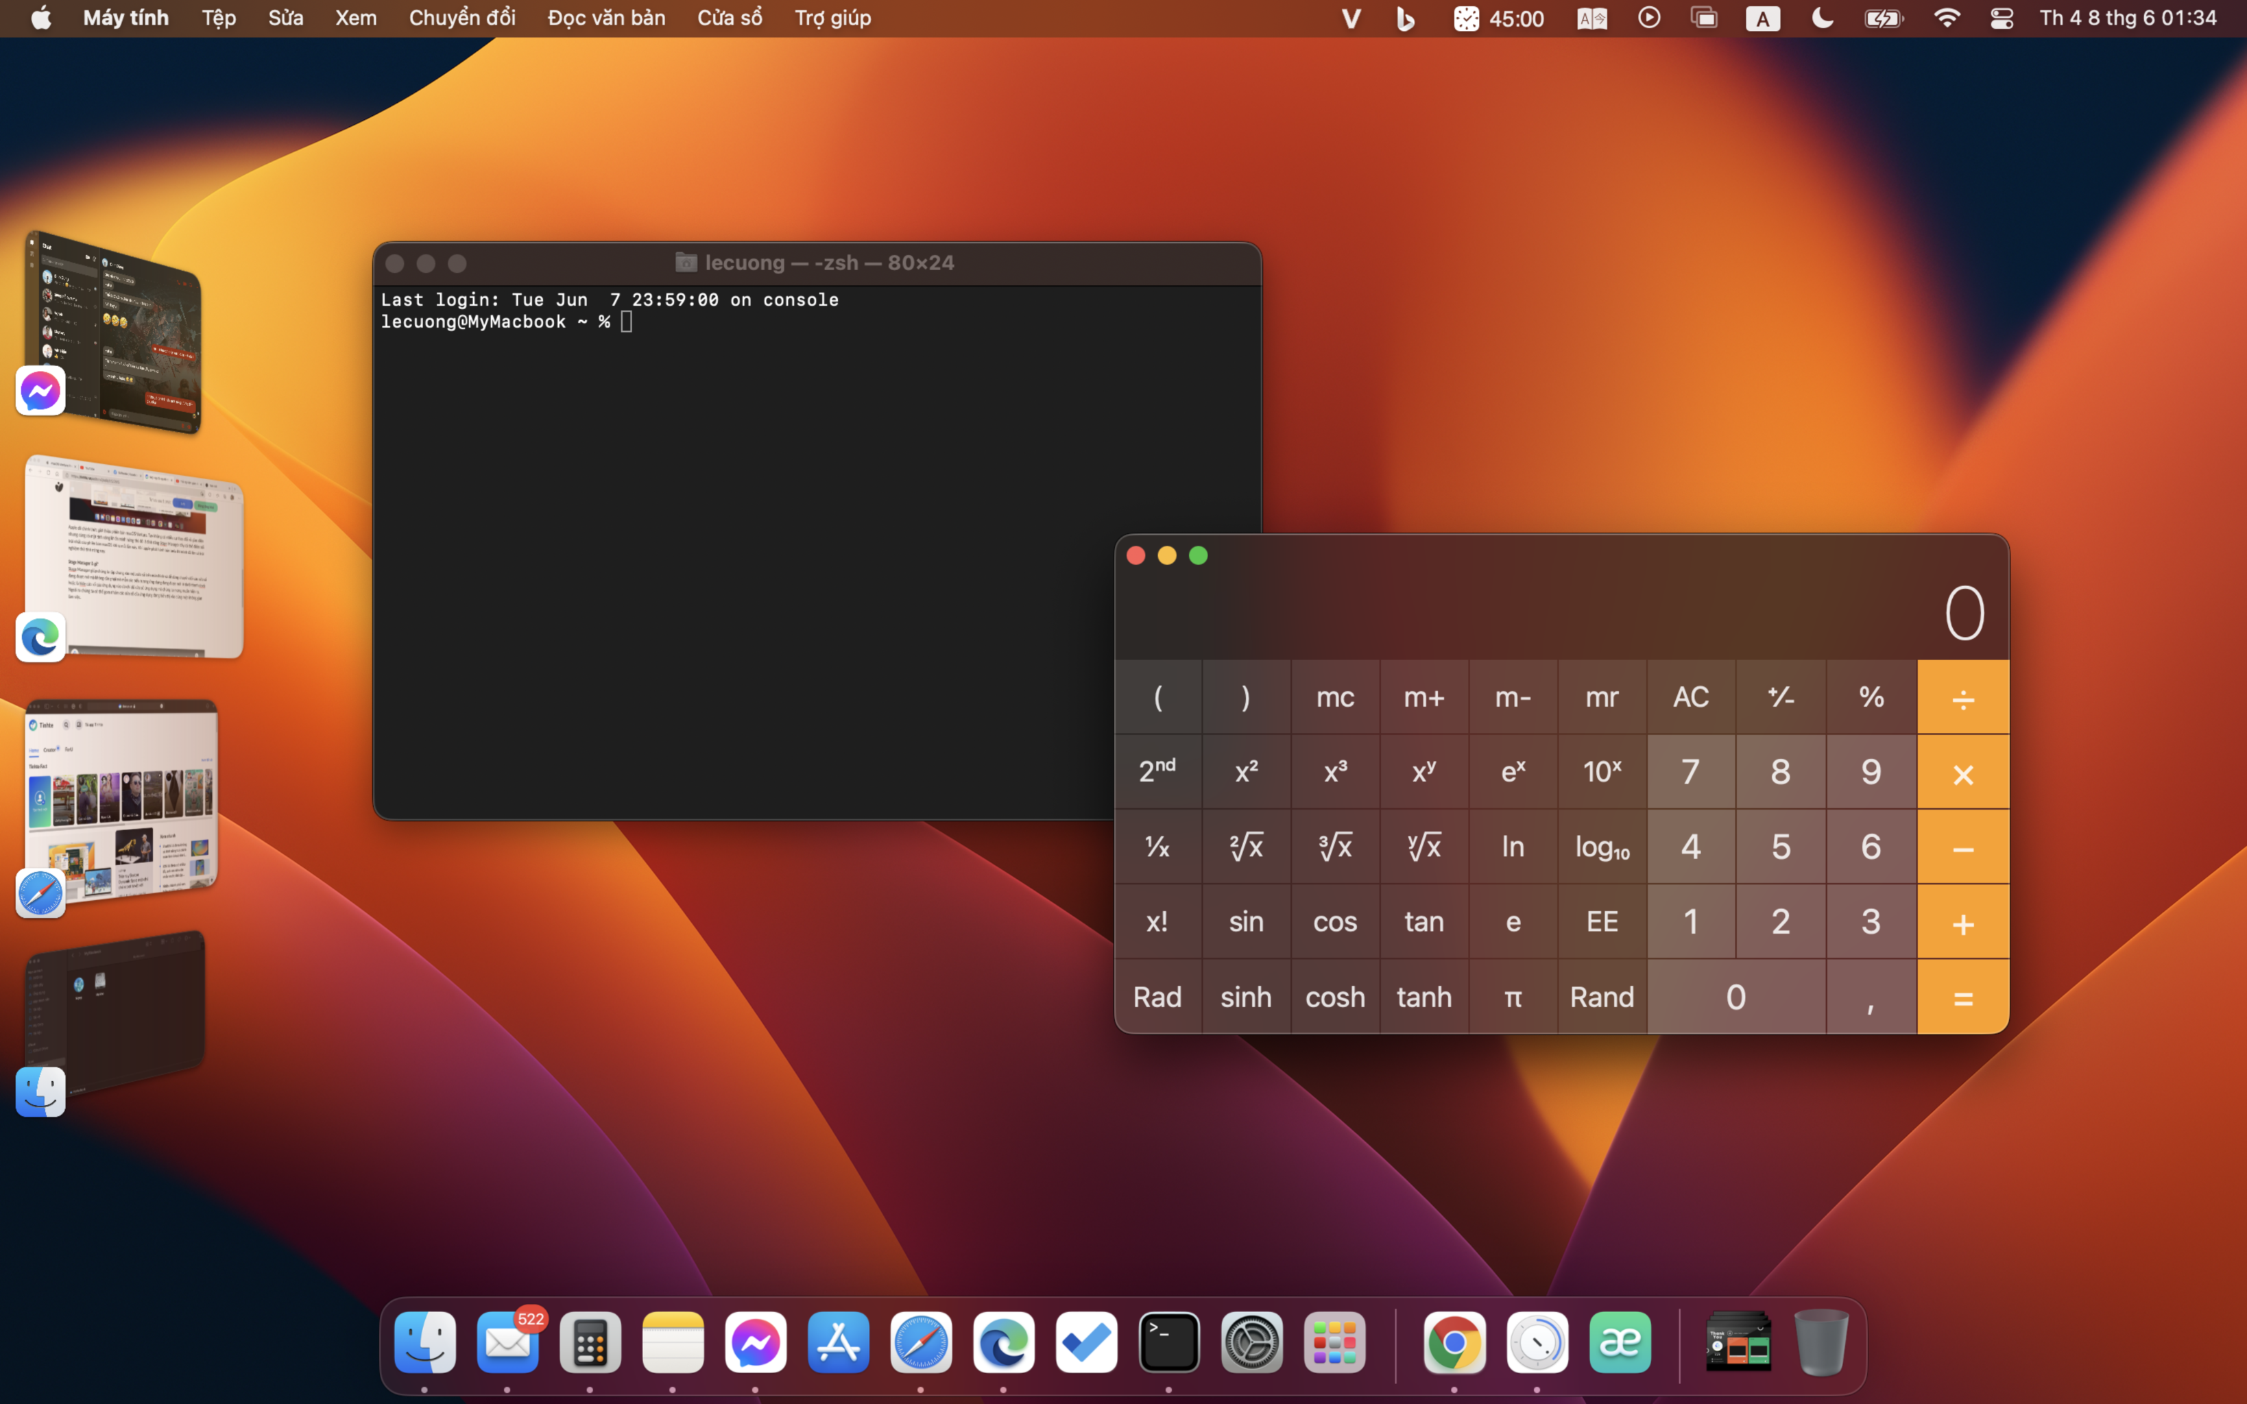The height and width of the screenshot is (1404, 2247).
Task: Click the percent button
Action: [x=1871, y=697]
